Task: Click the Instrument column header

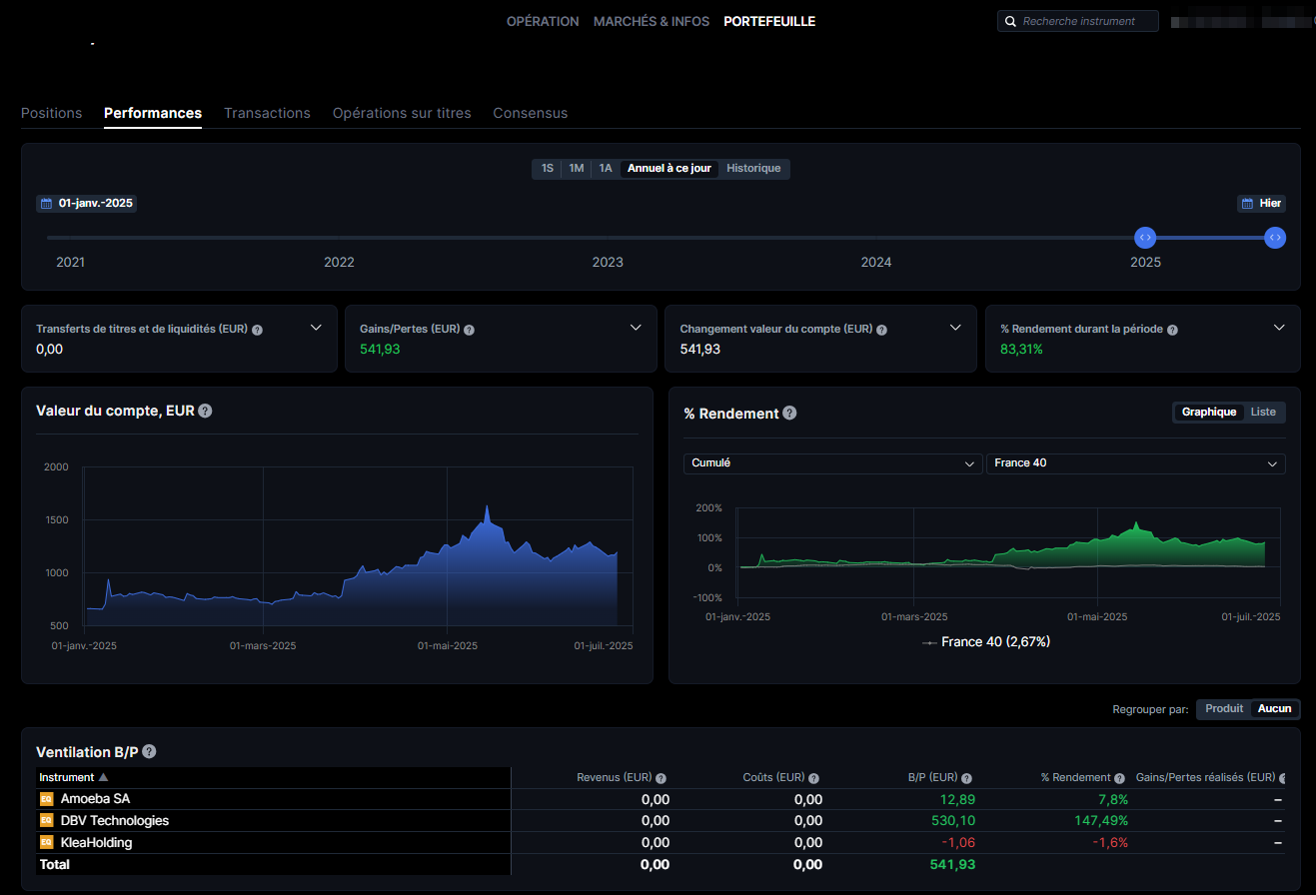Action: 67,777
